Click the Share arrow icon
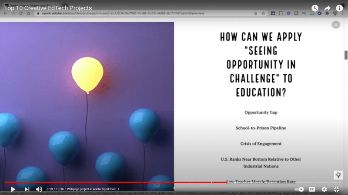This screenshot has height=195, width=348. click(327, 8)
